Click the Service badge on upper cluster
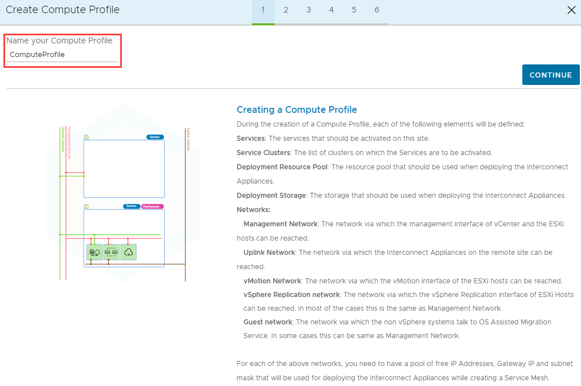581x386 pixels. 155,137
